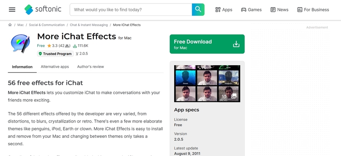Click the Apps grid icon
Screen dimensions: 341x156
[x=218, y=10]
